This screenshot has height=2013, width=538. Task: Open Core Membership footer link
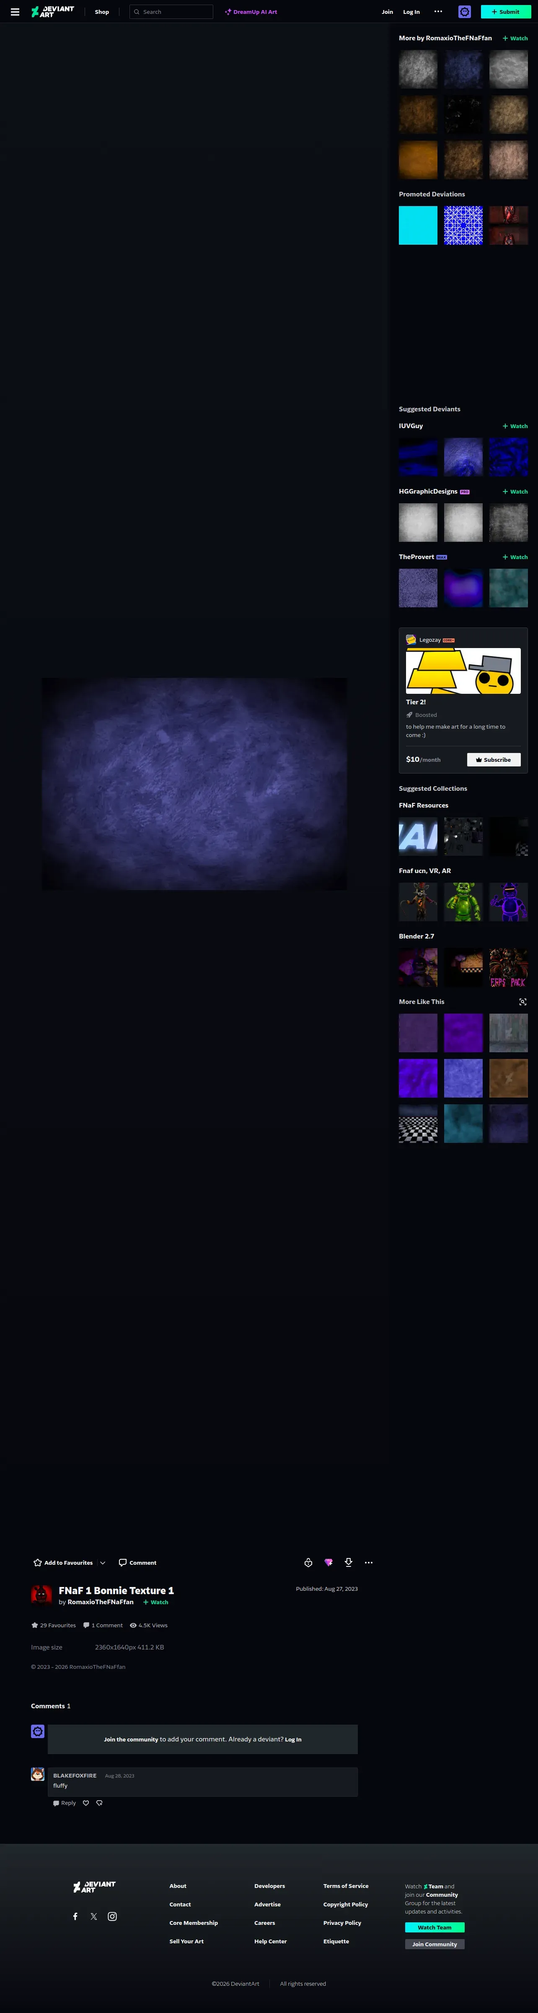(x=193, y=1922)
